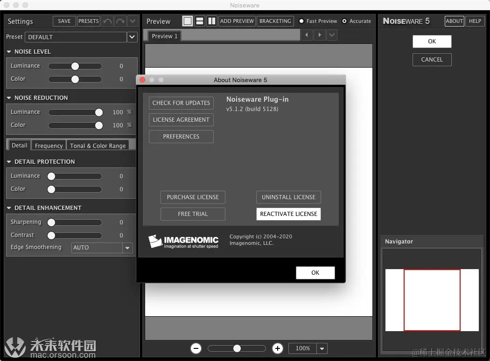Click the undo arrow icon in Settings
This screenshot has width=490, height=361.
(107, 21)
